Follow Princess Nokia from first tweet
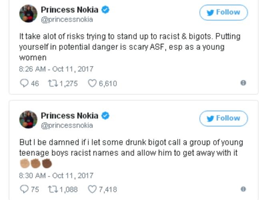The width and height of the screenshot is (266, 200). click(x=224, y=12)
